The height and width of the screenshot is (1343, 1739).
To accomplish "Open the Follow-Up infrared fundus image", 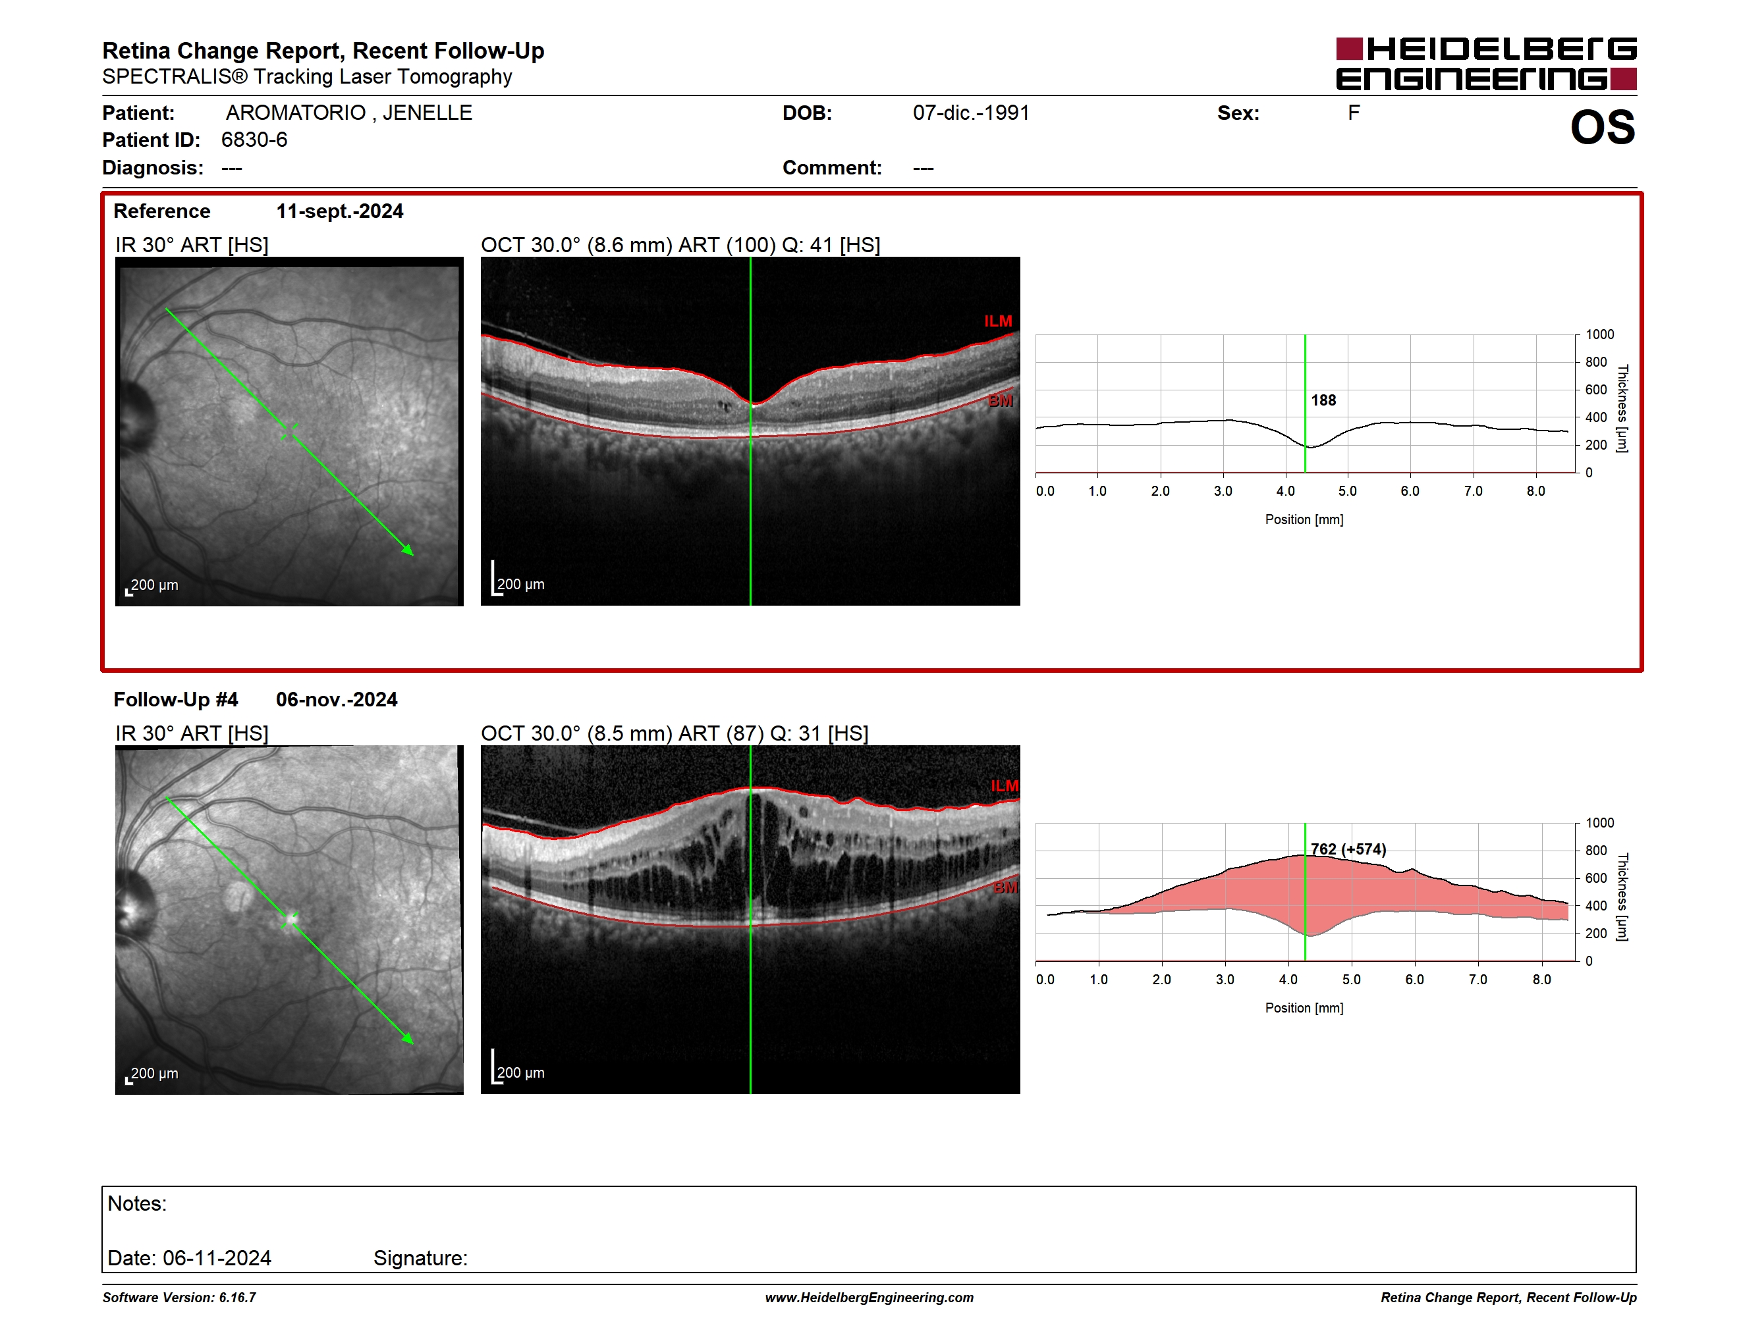I will click(x=289, y=920).
